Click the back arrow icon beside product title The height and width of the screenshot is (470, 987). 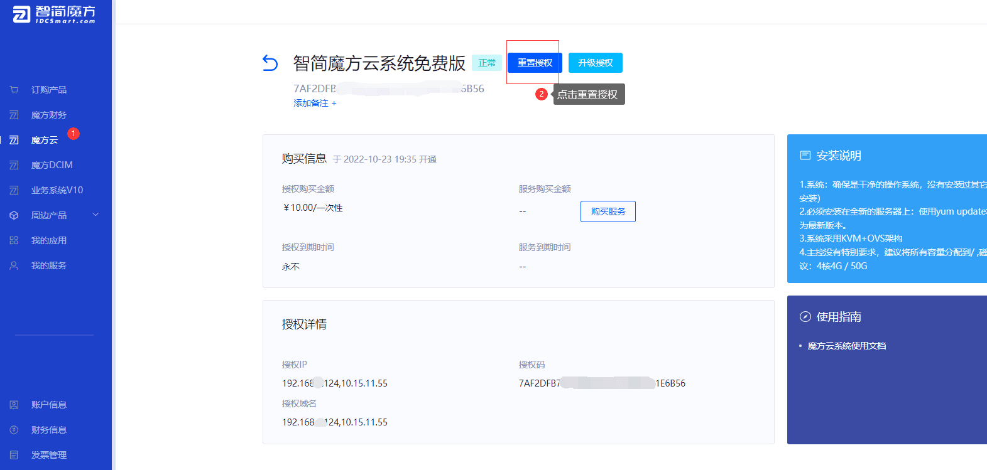[x=270, y=63]
